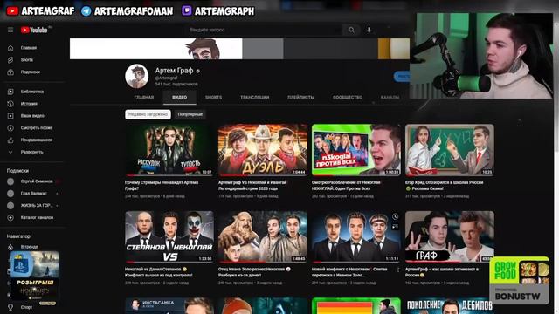559x314 pixels.
Task: Switch to ТРАНСЛЯЦИИ channel tab
Action: click(254, 97)
